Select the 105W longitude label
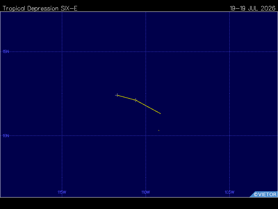Viewport: 278px width, 209px height. (x=230, y=192)
